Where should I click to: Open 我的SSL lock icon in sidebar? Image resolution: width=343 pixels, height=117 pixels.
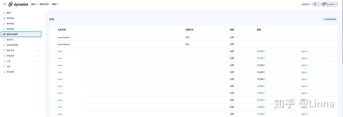4,40
